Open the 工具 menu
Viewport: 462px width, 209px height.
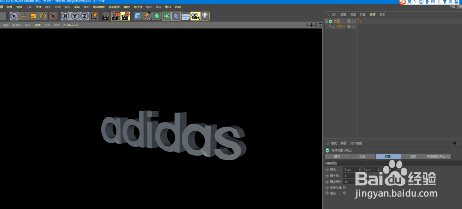(29, 7)
